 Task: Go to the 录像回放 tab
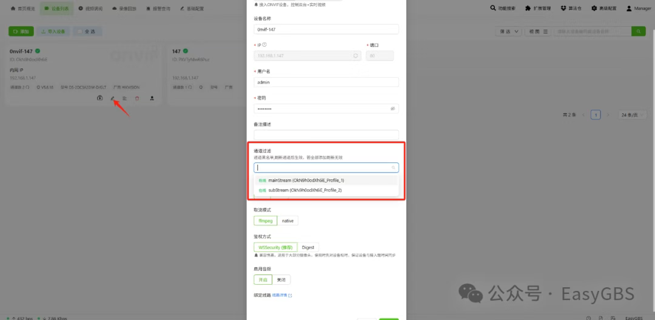click(x=124, y=8)
